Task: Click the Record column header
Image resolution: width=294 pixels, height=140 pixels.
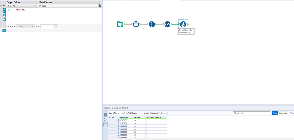Action: pos(114,117)
